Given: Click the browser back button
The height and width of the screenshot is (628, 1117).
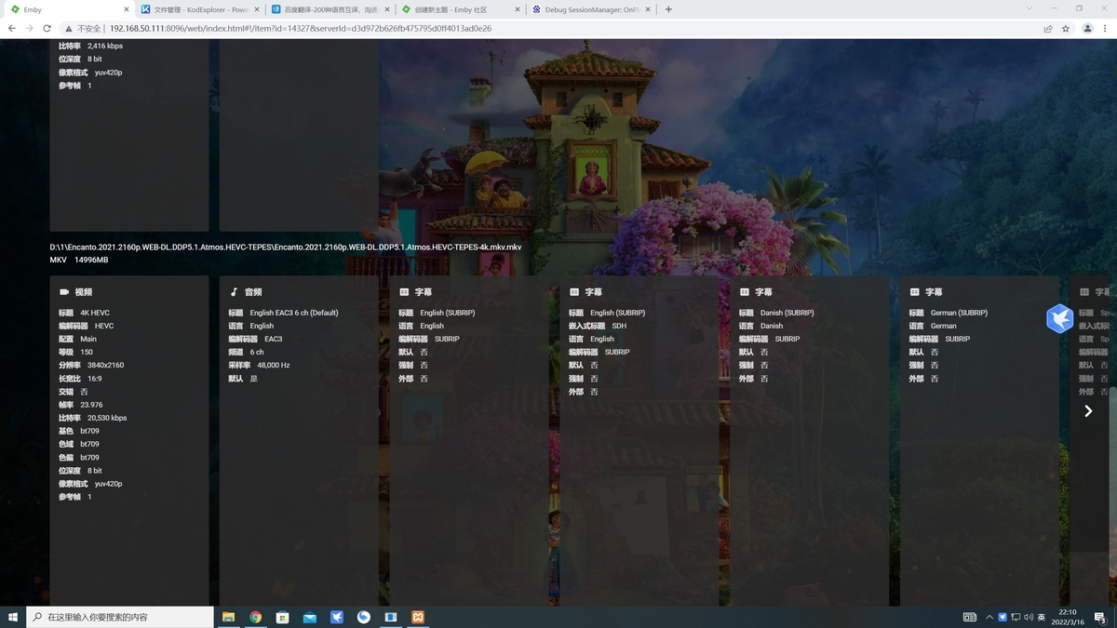Looking at the screenshot, I should click(x=10, y=29).
